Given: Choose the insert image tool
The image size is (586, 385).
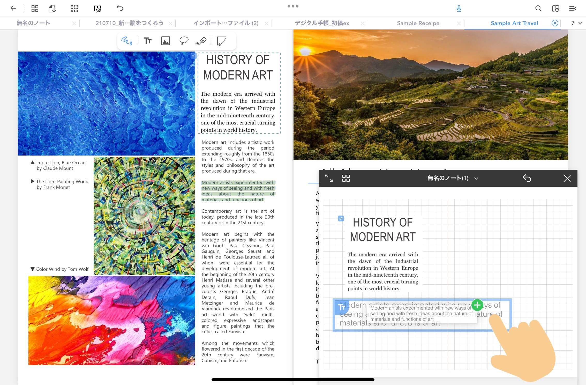Looking at the screenshot, I should click(x=166, y=41).
